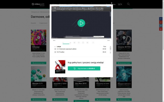The height and width of the screenshot is (102, 164).
Task: Click 'Kup ten kurs za 69.00 zł' button
Action: coord(84,68)
